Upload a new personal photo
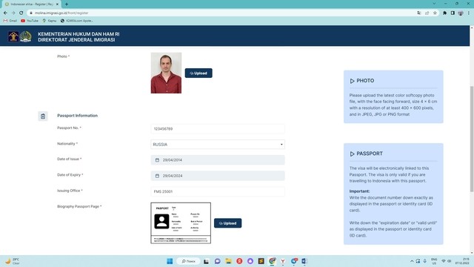Viewport: 474px width, 267px height. click(x=198, y=73)
